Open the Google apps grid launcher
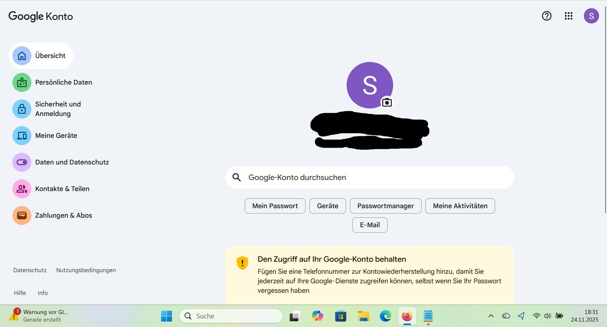The height and width of the screenshot is (327, 607). 568,16
